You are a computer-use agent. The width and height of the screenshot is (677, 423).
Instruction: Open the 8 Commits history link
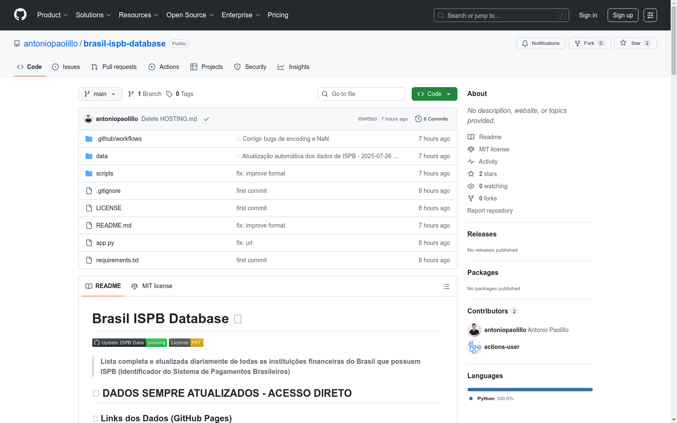click(432, 119)
